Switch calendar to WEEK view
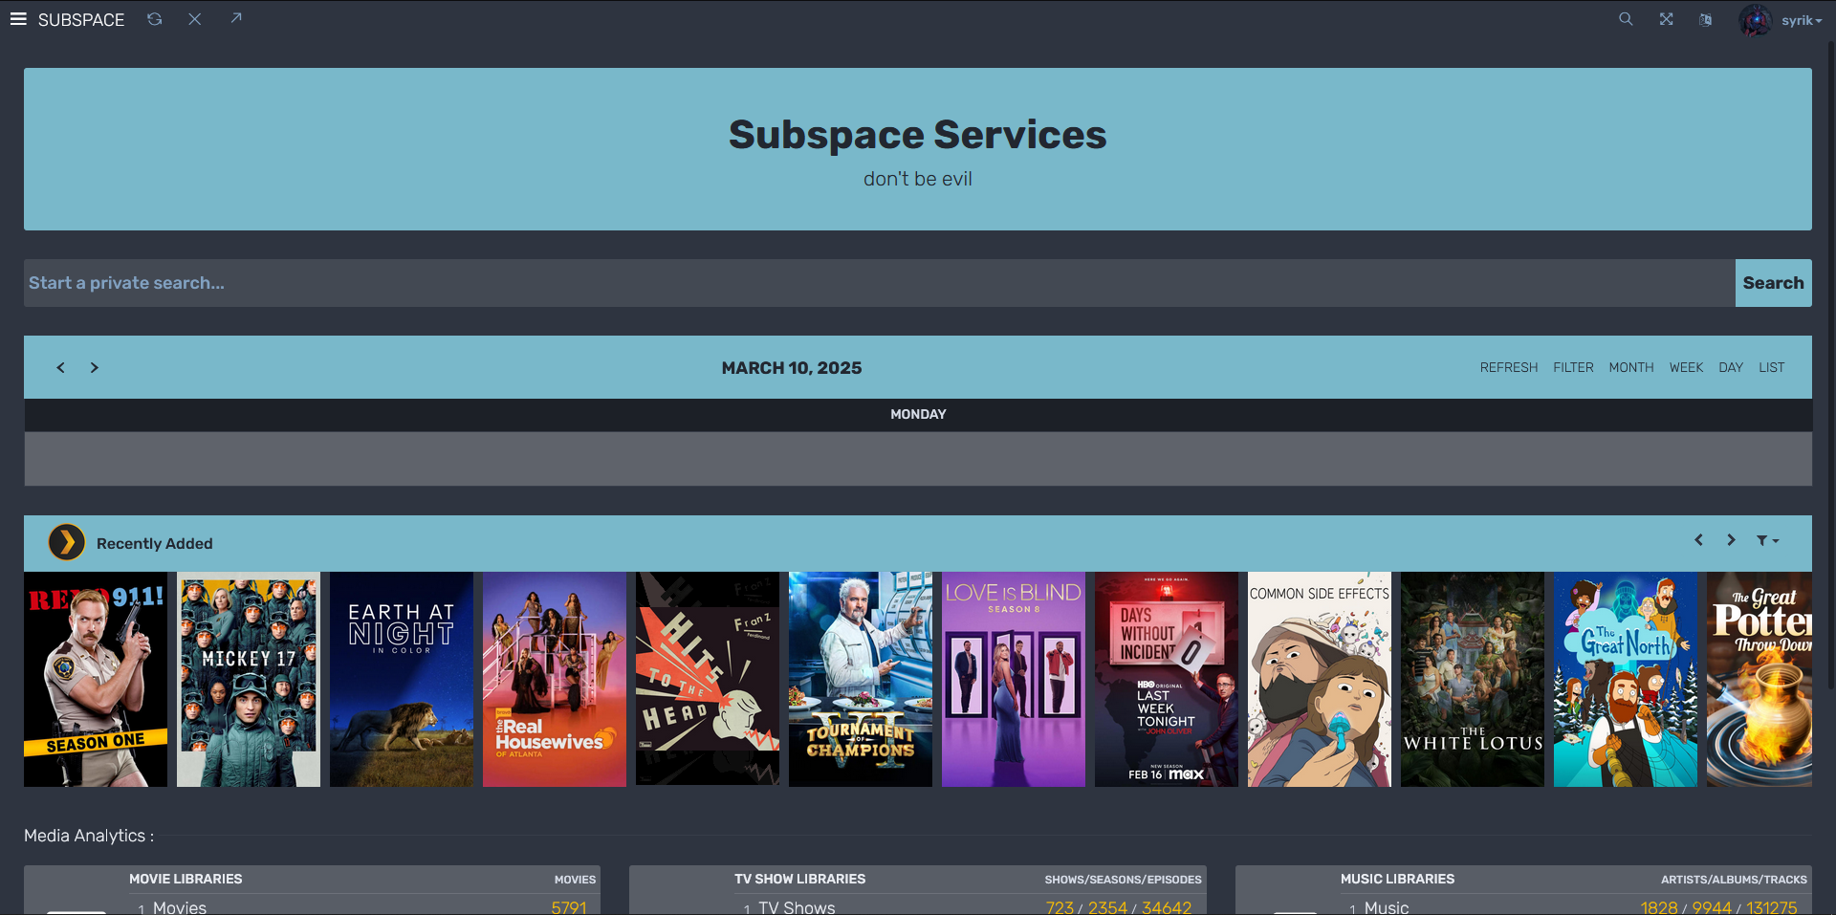This screenshot has height=915, width=1836. coord(1686,367)
